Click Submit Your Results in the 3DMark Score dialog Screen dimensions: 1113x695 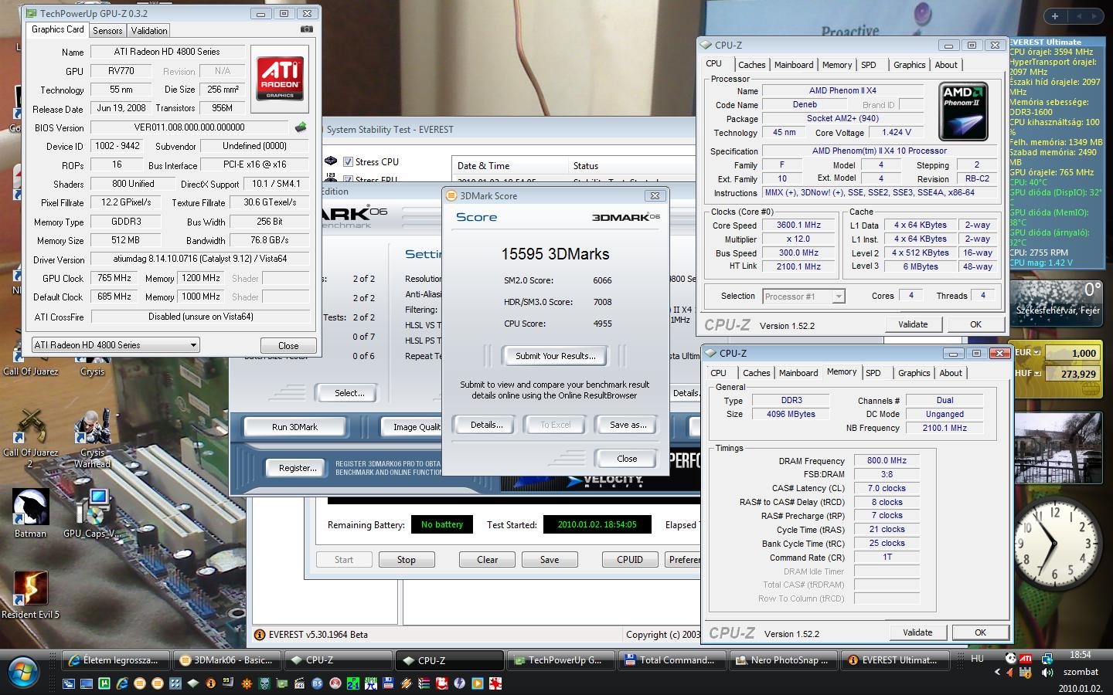click(x=555, y=356)
